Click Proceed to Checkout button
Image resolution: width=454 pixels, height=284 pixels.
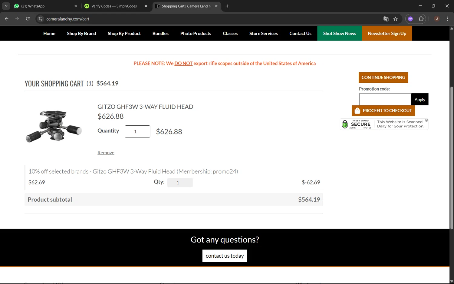(383, 111)
